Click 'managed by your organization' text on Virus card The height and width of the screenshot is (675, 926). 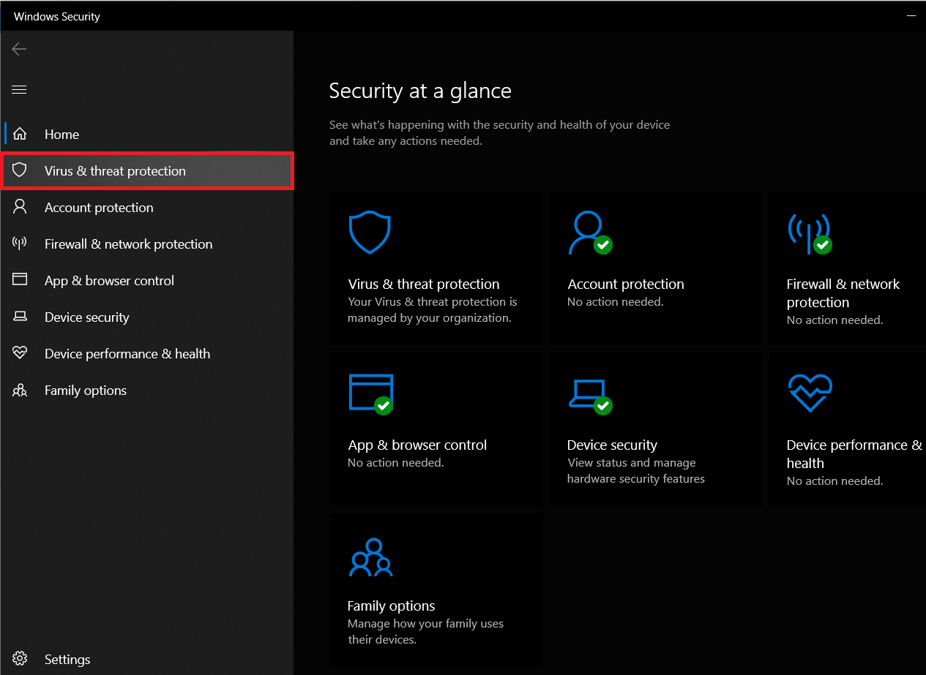(x=430, y=318)
